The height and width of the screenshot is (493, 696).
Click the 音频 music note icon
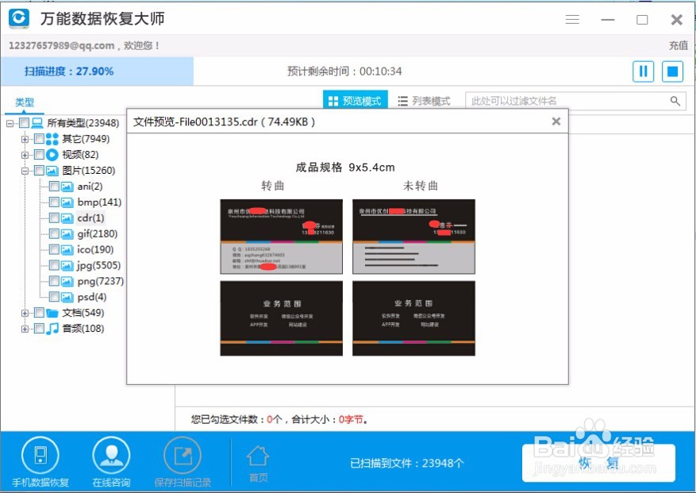pyautogui.click(x=52, y=329)
